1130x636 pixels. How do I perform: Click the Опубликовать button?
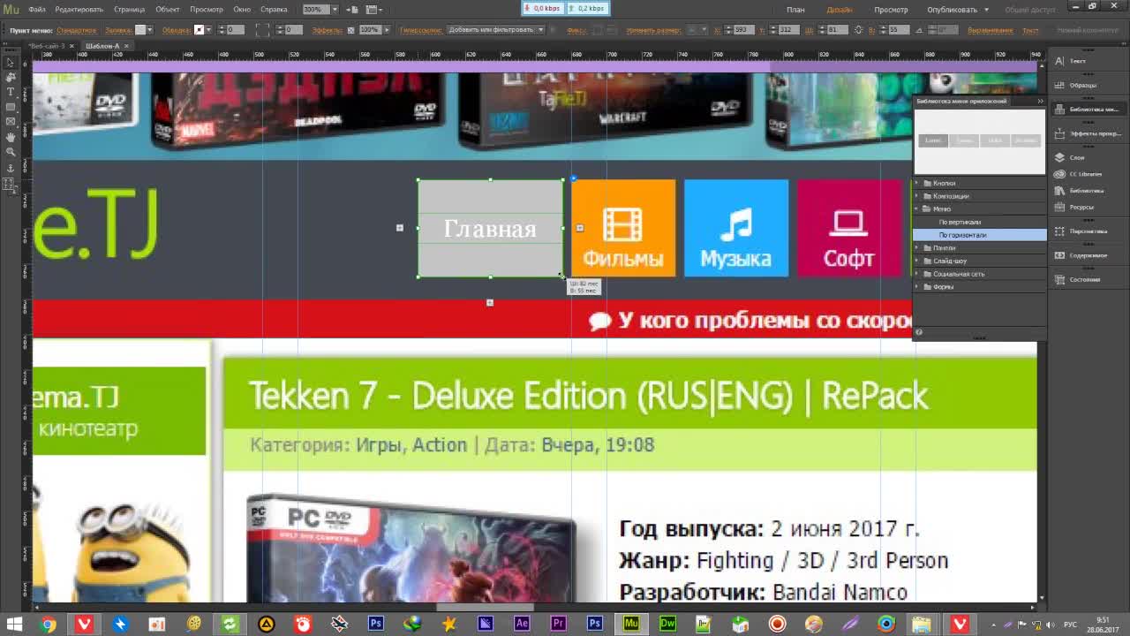[x=952, y=9]
